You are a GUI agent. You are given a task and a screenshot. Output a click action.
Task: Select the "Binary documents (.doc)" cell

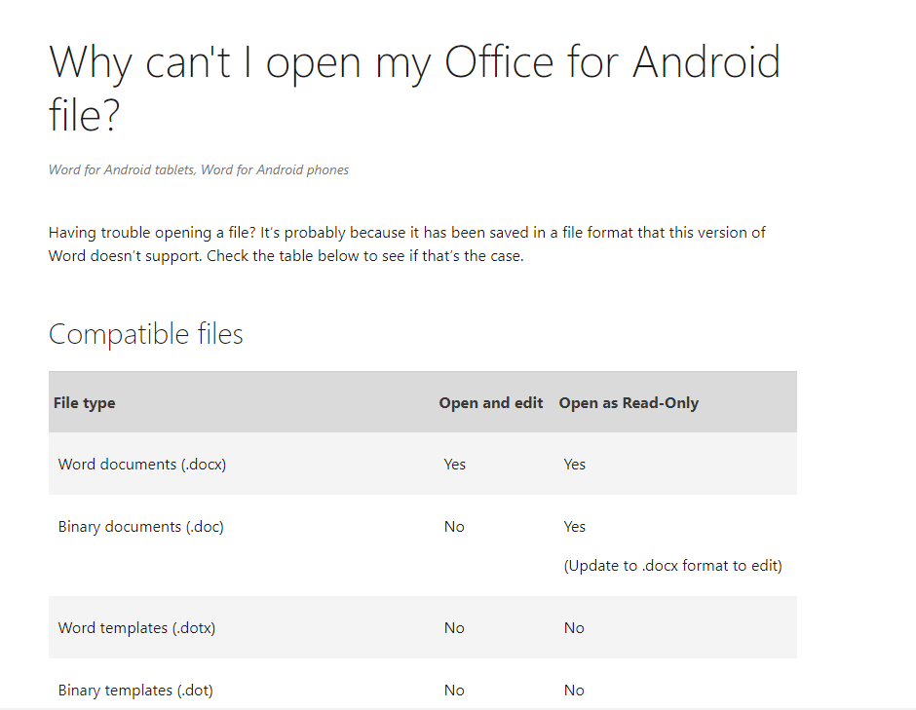pyautogui.click(x=140, y=527)
